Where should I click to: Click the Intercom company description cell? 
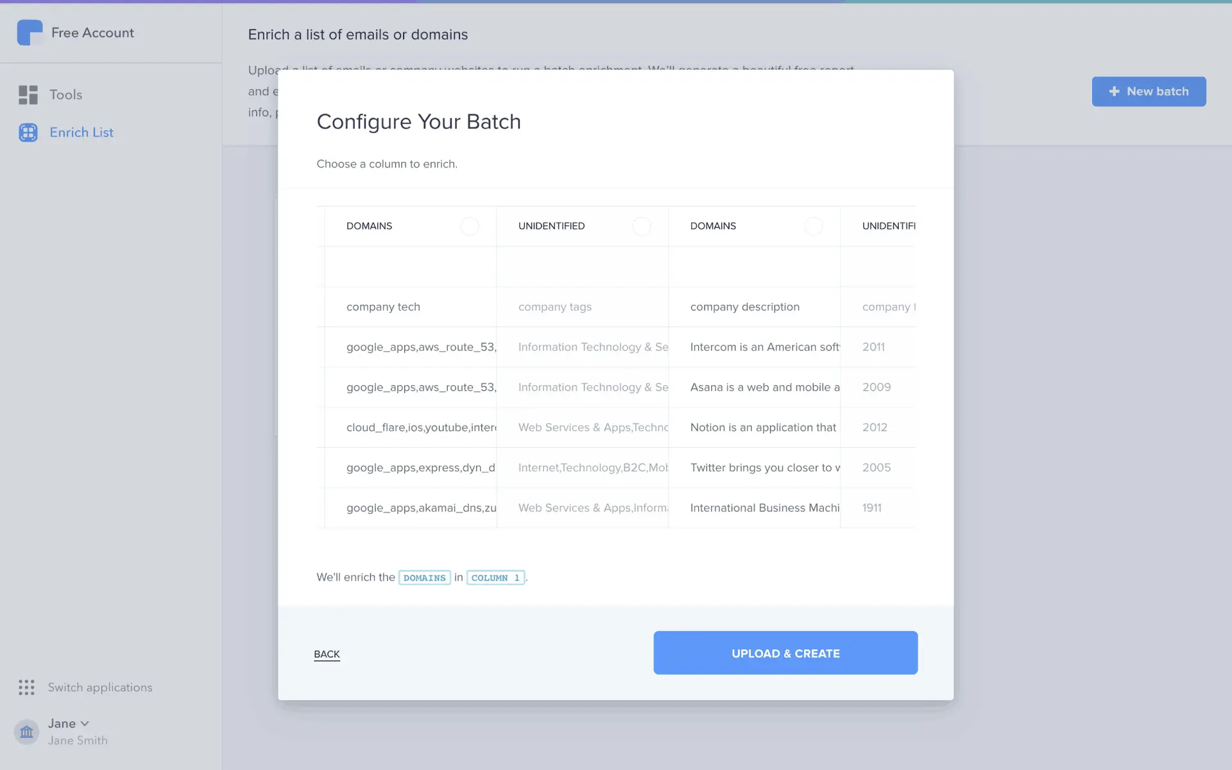point(764,347)
